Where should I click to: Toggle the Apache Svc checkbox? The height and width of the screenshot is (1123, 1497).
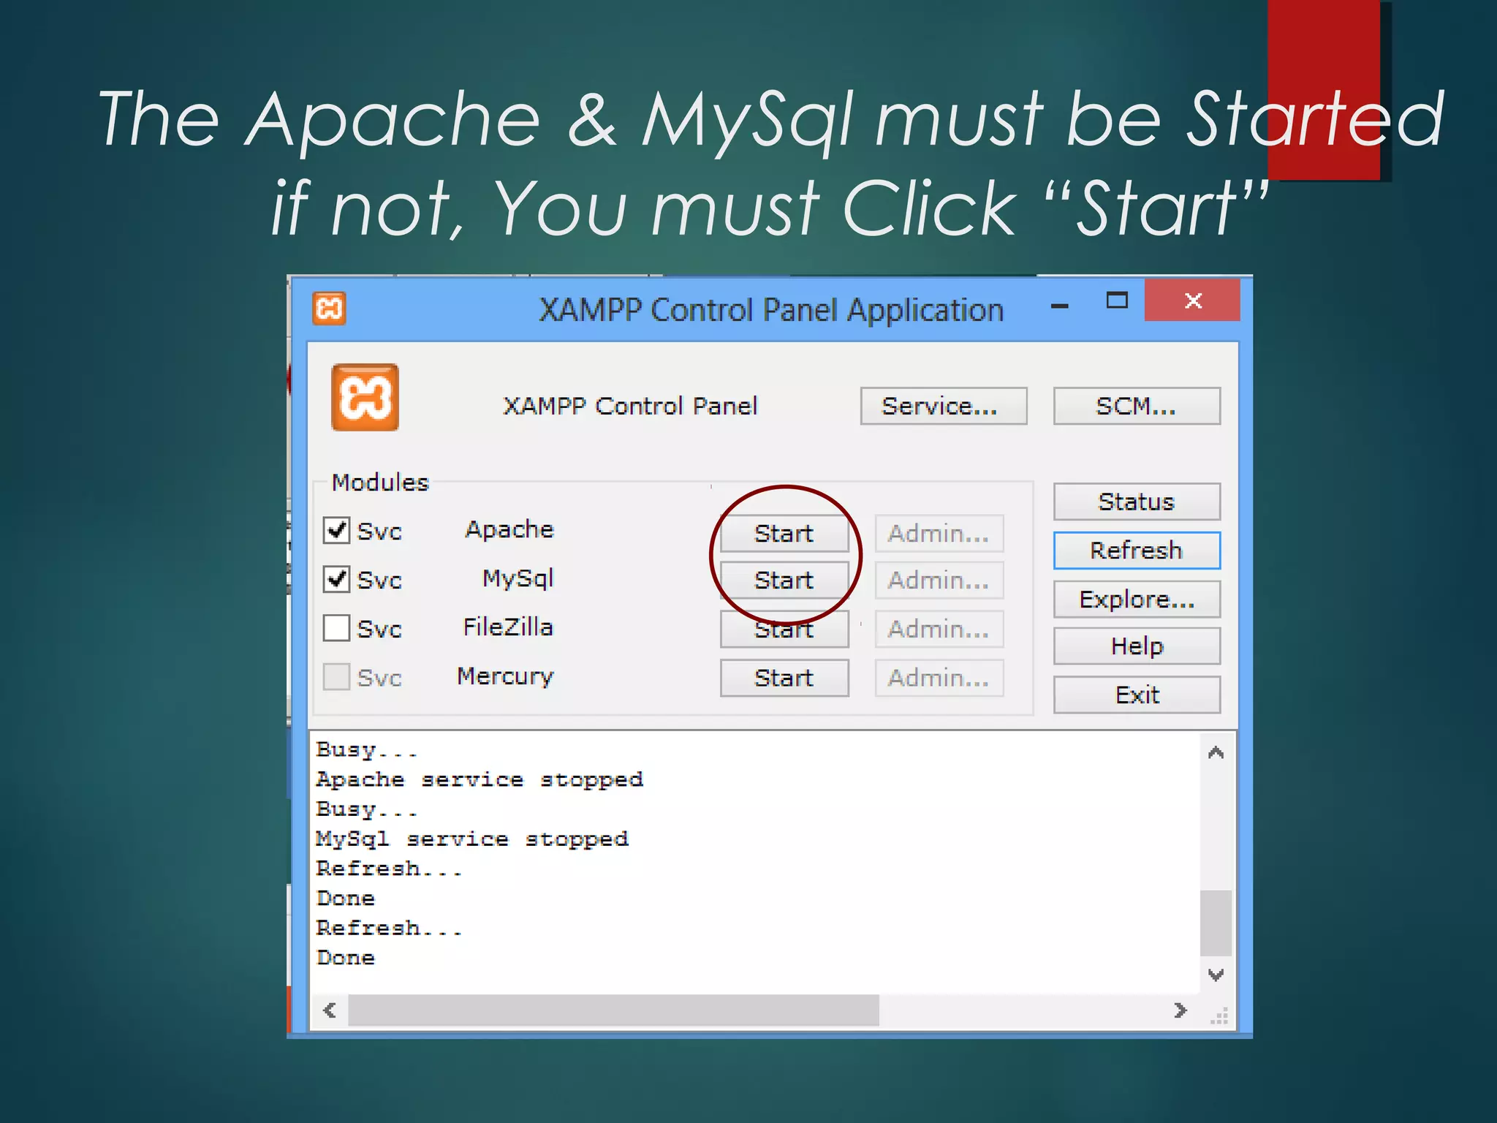336,529
